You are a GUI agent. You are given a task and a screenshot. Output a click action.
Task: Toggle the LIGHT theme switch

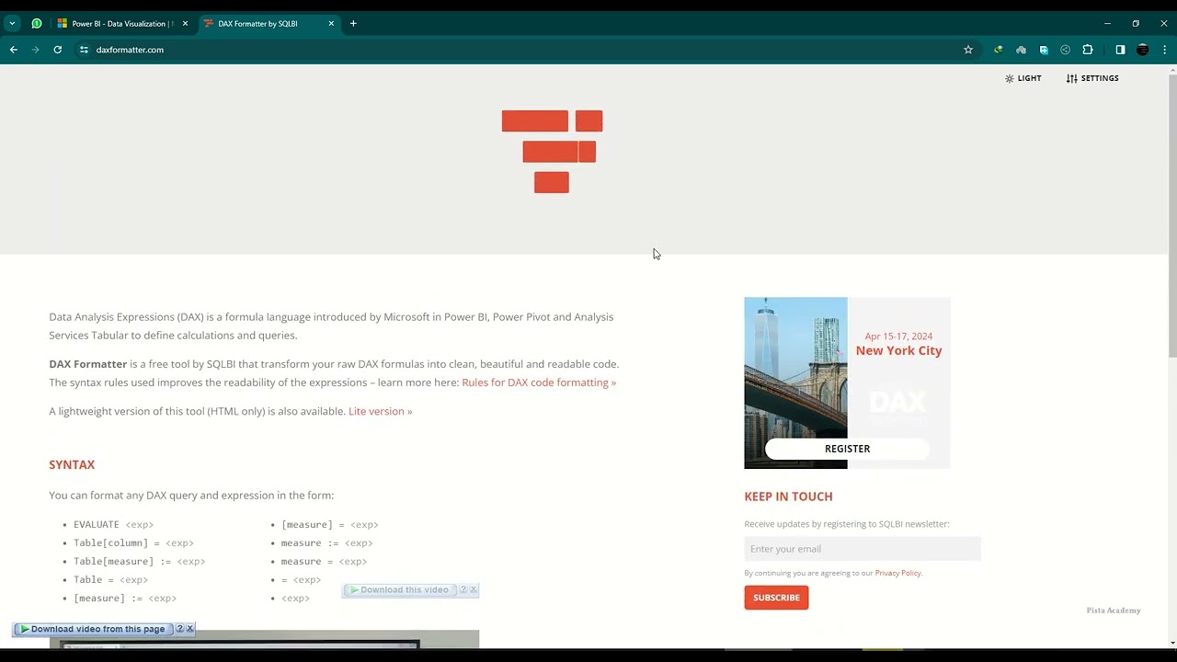pyautogui.click(x=1023, y=78)
